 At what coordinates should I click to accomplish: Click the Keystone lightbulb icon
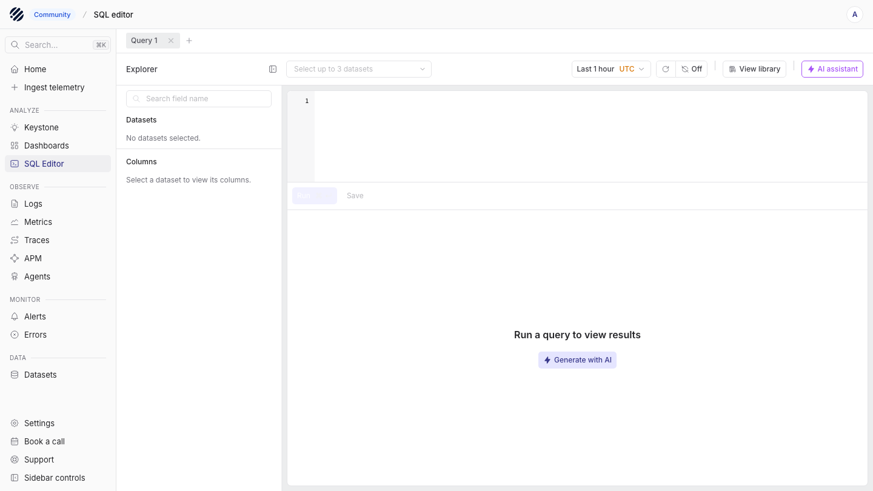pos(15,127)
